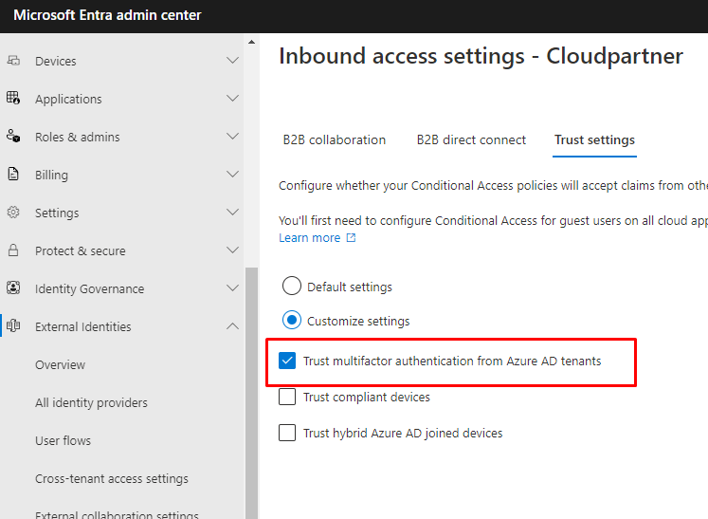The image size is (708, 519).
Task: Select the Default settings radio button
Action: point(292,286)
